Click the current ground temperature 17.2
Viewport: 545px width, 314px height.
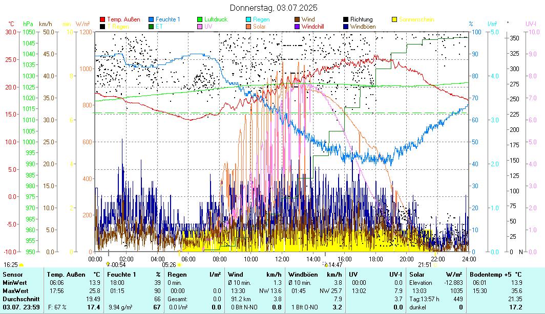tap(516, 307)
